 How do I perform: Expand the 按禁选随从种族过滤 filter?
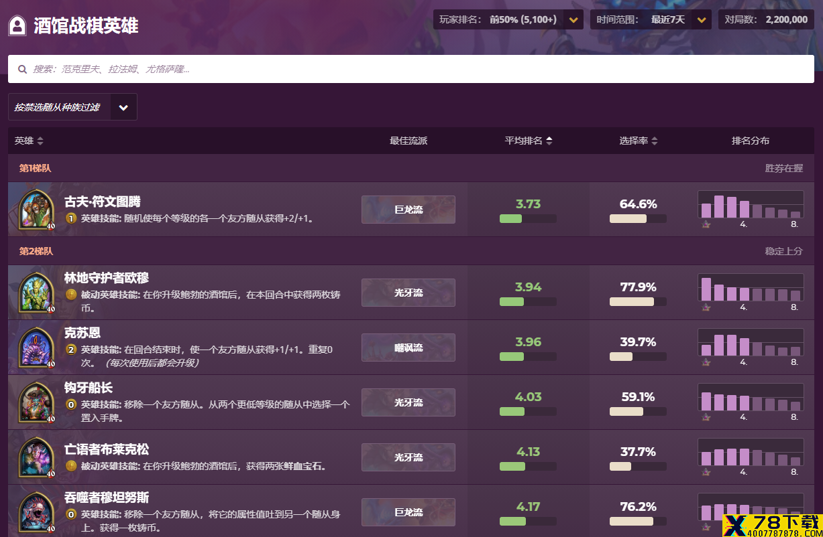click(72, 107)
